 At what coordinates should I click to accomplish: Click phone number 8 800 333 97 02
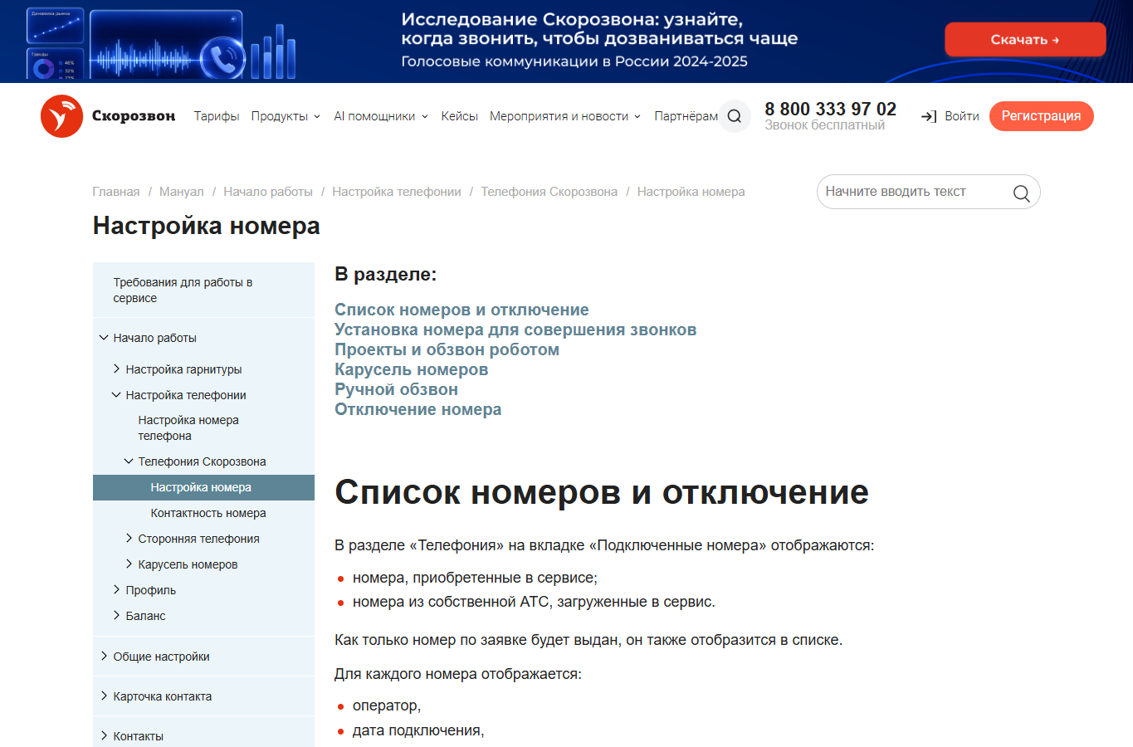point(830,109)
